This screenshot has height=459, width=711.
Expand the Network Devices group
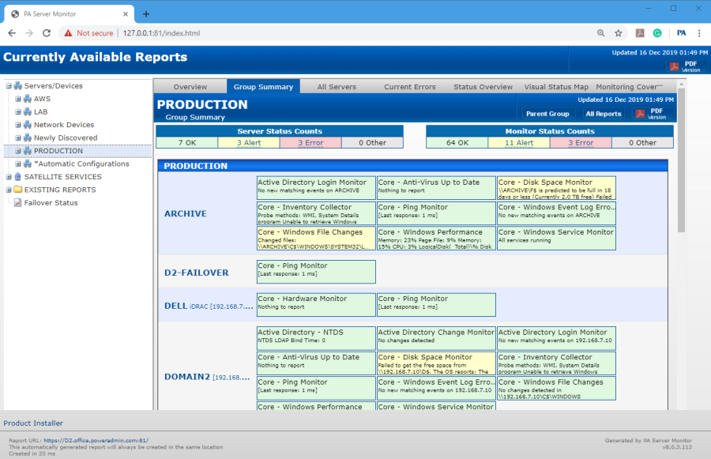(18, 125)
